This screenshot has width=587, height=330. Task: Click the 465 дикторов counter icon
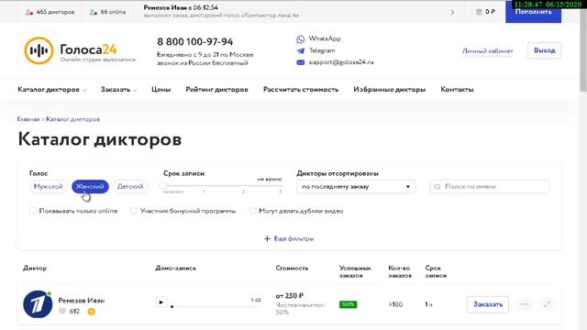pos(28,12)
